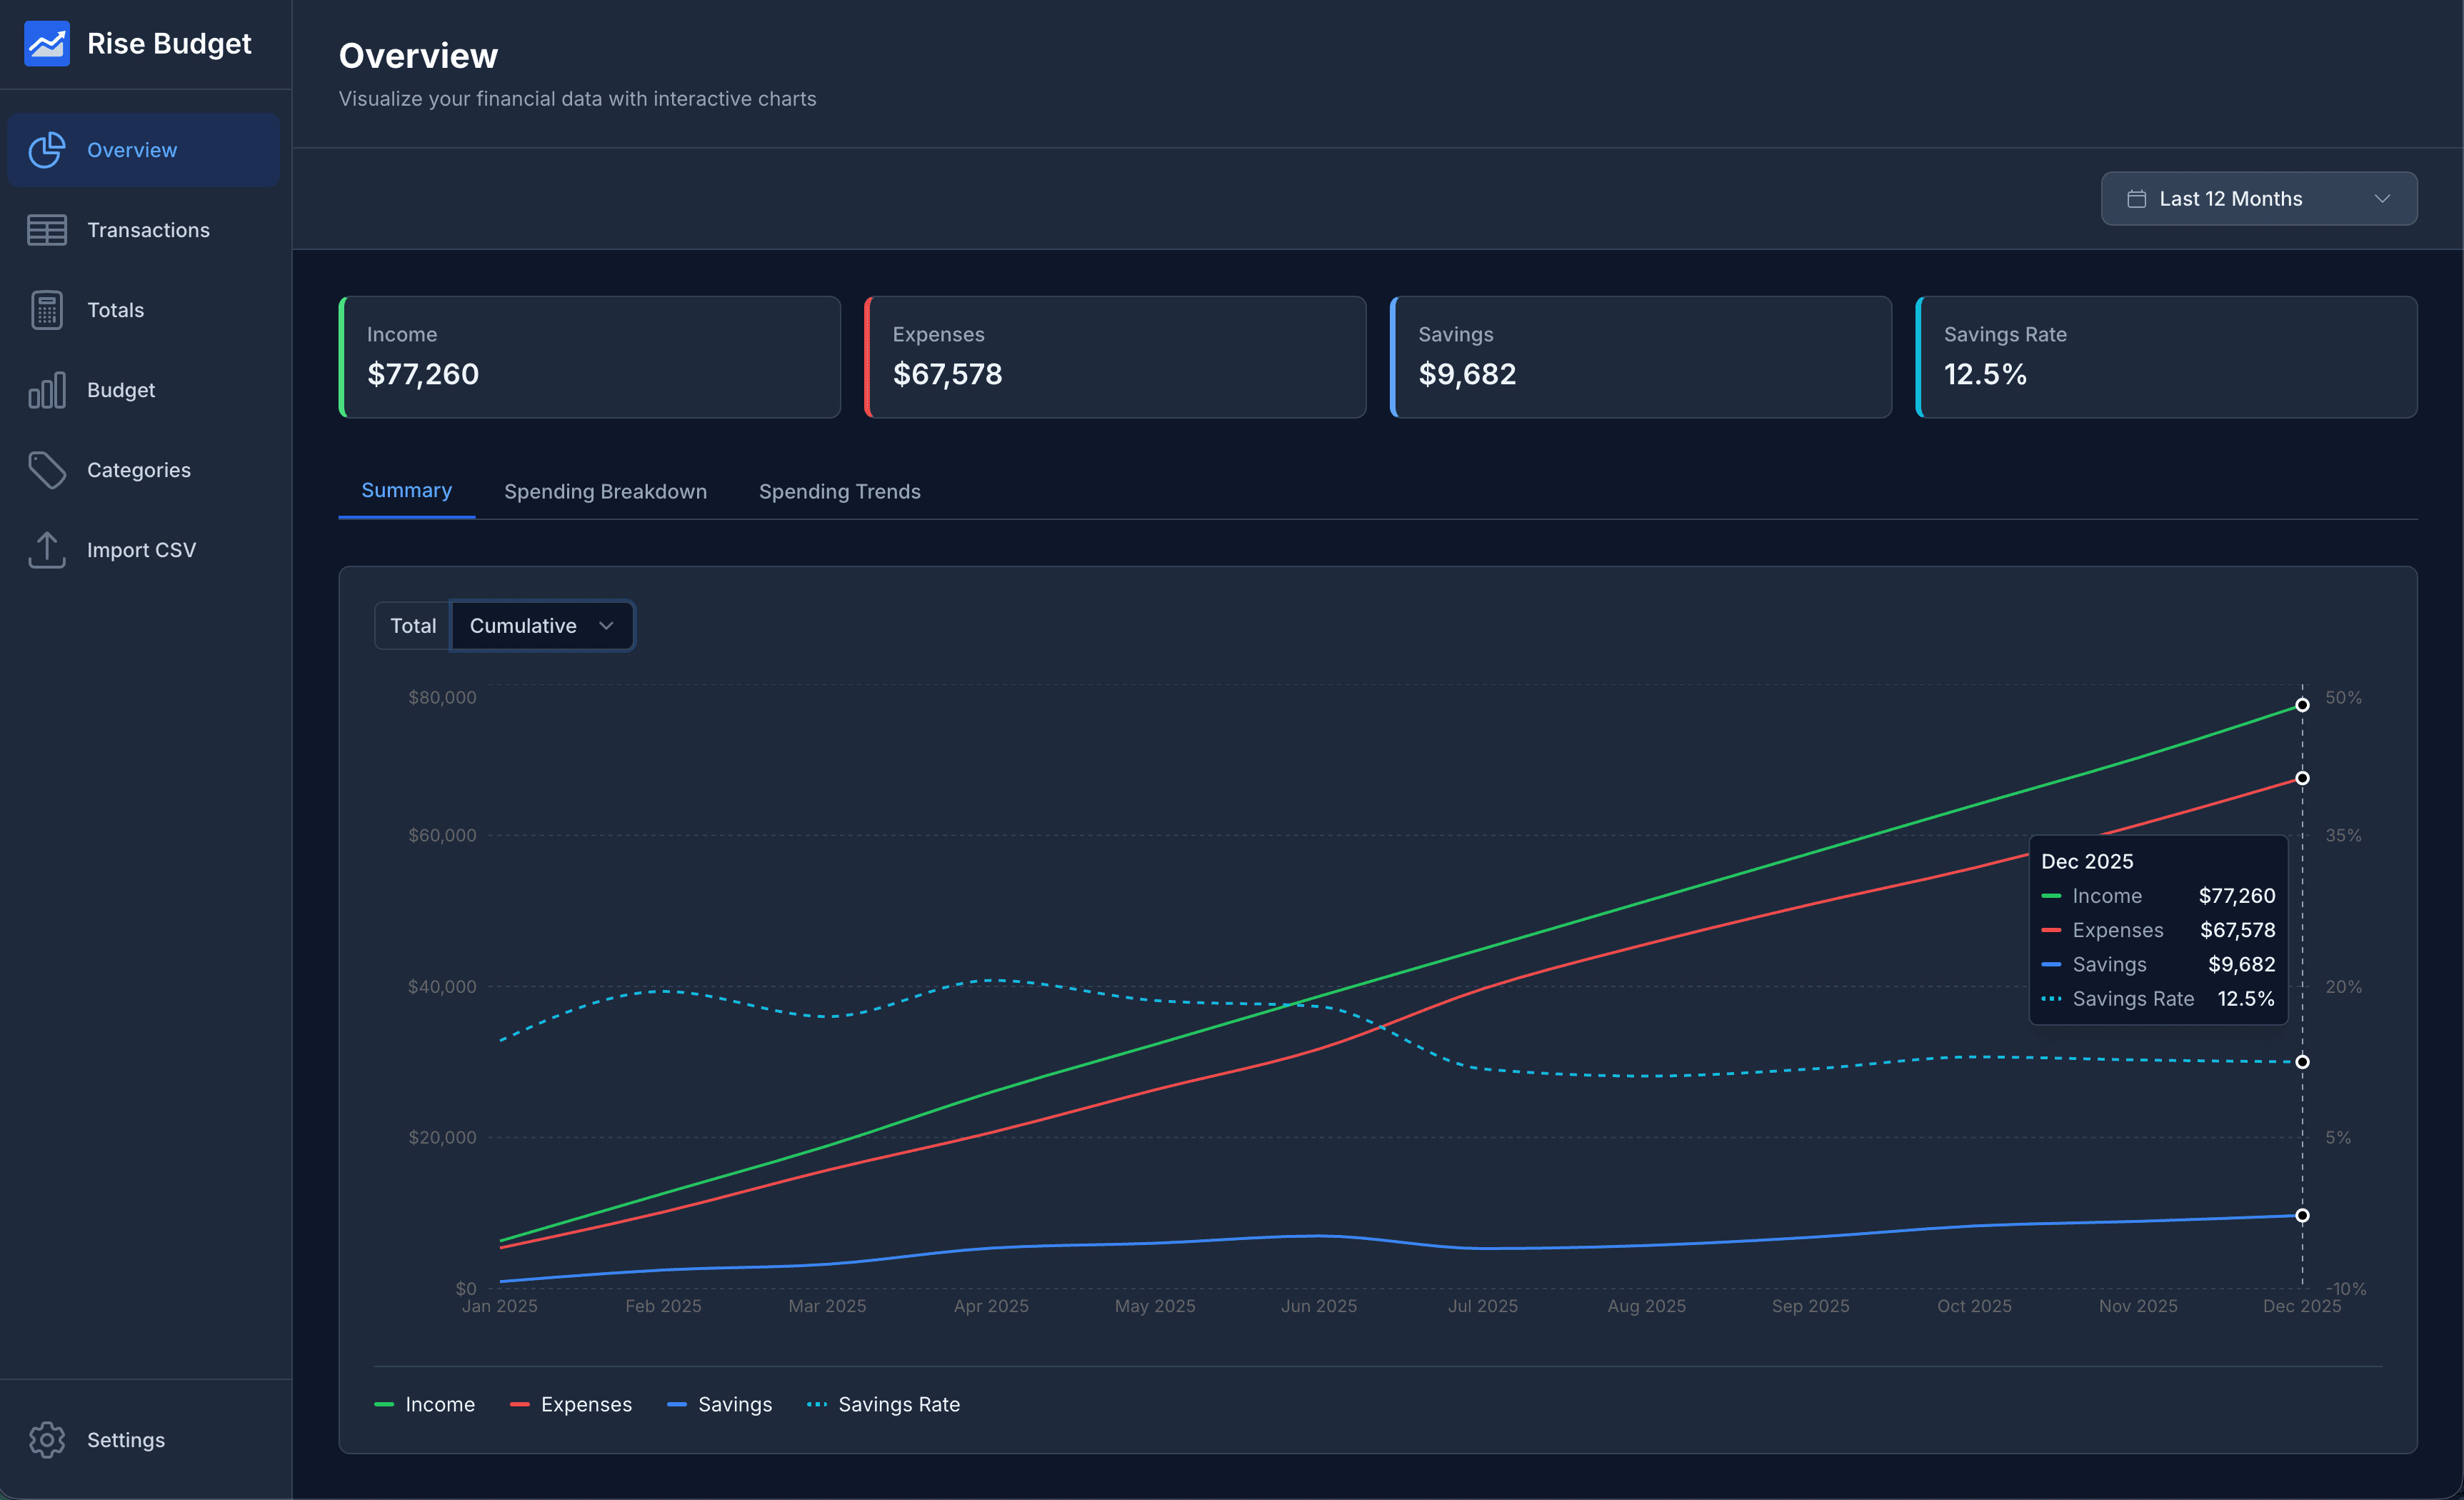Open the Spending Trends tab
The height and width of the screenshot is (1500, 2464).
(x=839, y=491)
